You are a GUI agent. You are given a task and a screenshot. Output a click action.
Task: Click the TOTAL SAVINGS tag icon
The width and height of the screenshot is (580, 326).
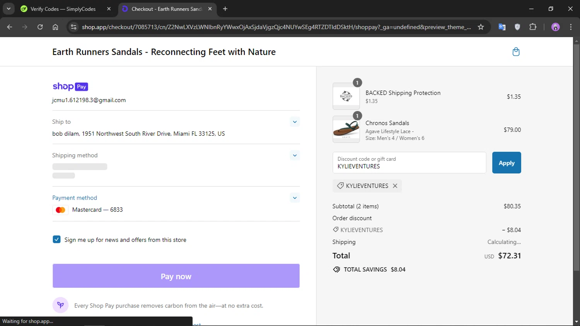pos(336,270)
